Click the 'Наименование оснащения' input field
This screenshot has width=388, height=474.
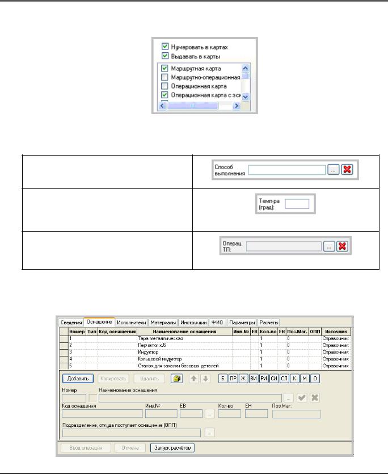pyautogui.click(x=190, y=398)
